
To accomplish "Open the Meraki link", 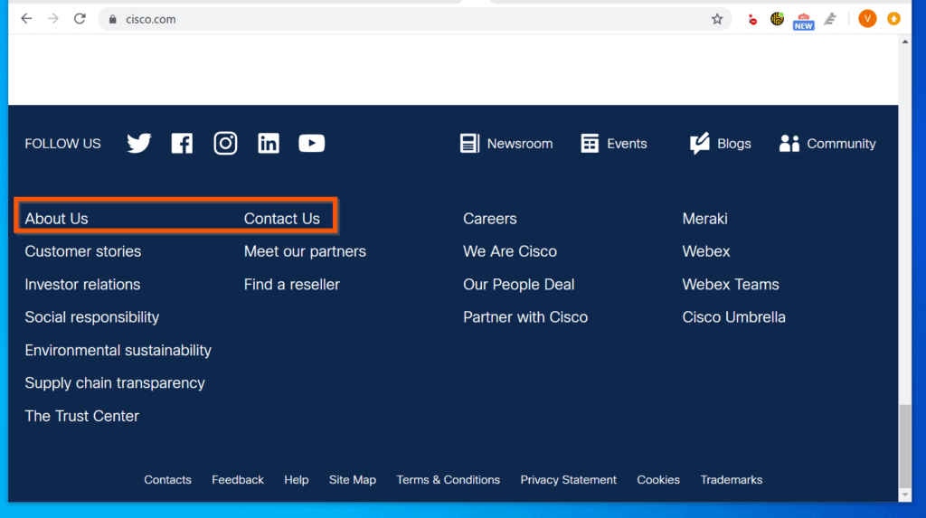I will pos(704,219).
